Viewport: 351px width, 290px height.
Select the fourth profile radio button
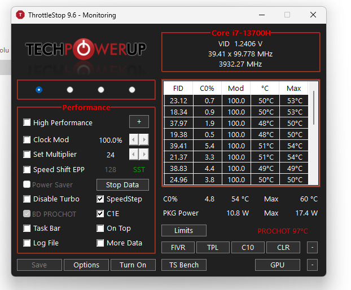(132, 90)
